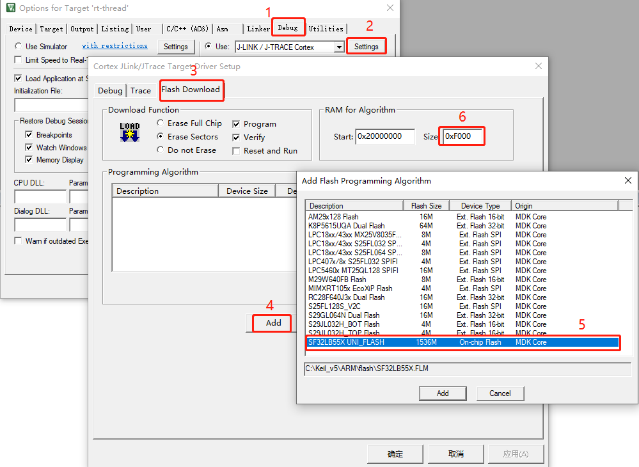This screenshot has height=467, width=639.
Task: Switch to the Flash Download tab
Action: pos(191,90)
